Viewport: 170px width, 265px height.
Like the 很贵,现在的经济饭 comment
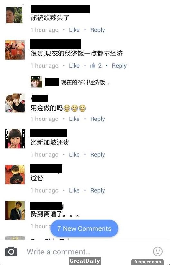click(x=74, y=66)
